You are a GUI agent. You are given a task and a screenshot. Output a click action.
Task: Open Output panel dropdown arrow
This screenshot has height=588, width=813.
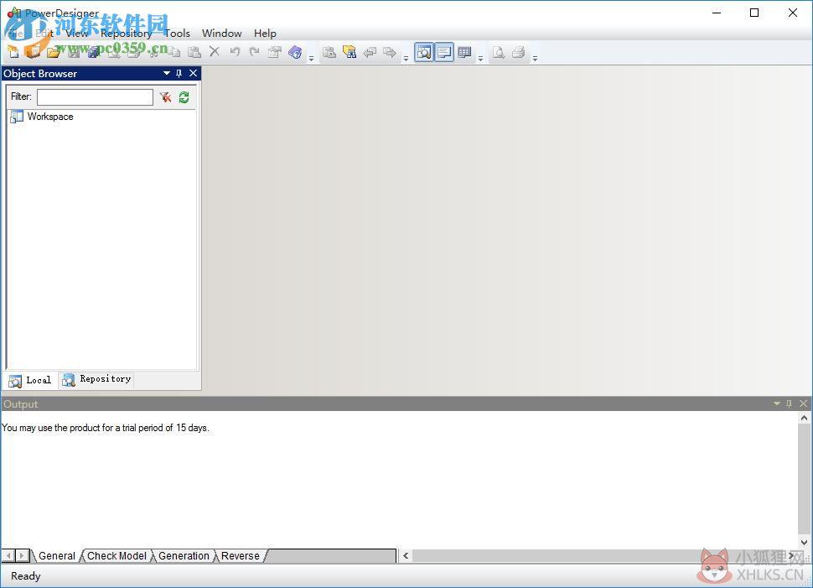point(777,403)
